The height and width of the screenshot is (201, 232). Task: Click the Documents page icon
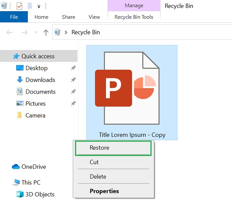(x=20, y=92)
